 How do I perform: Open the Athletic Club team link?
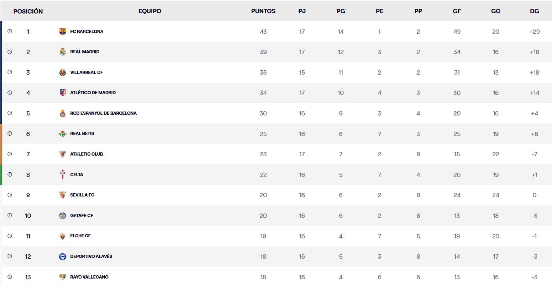tap(86, 154)
